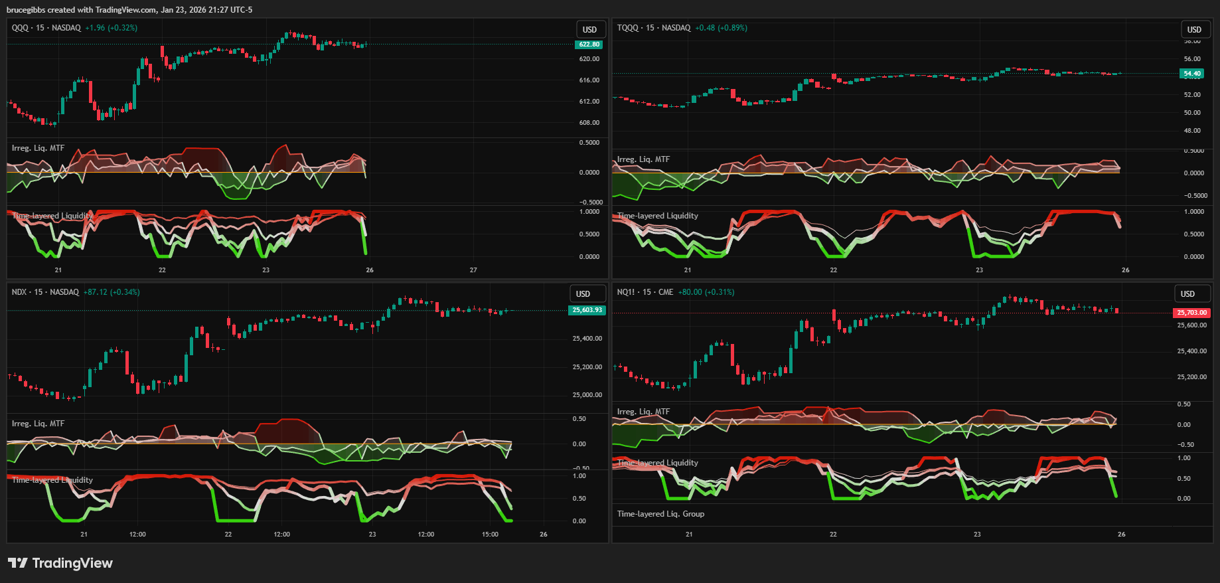Select the red 25,703.00 price label
This screenshot has height=583, width=1220.
[x=1191, y=313]
